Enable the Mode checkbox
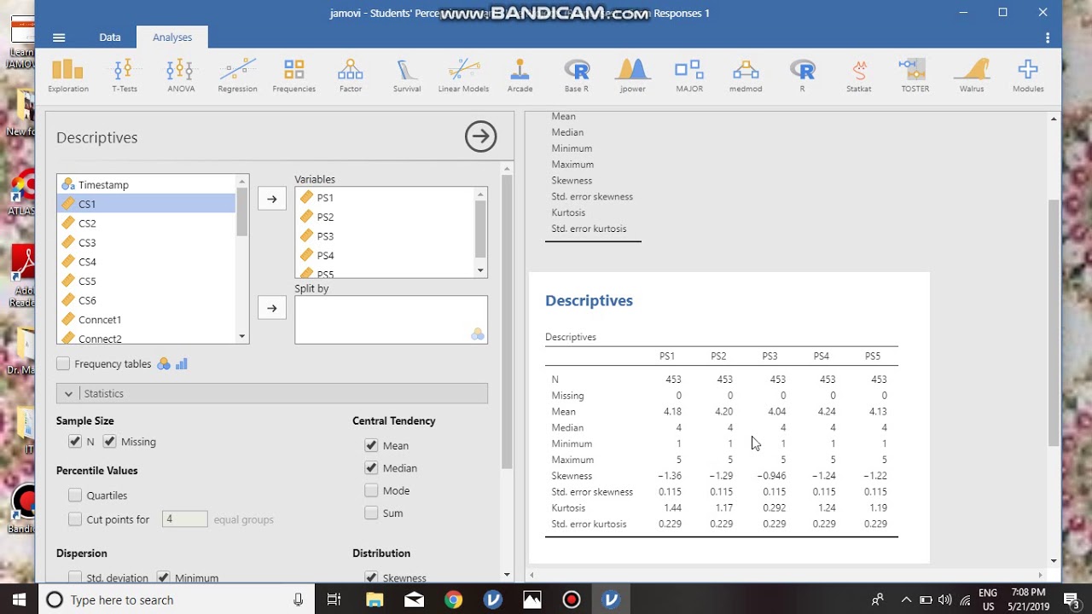 (x=371, y=490)
